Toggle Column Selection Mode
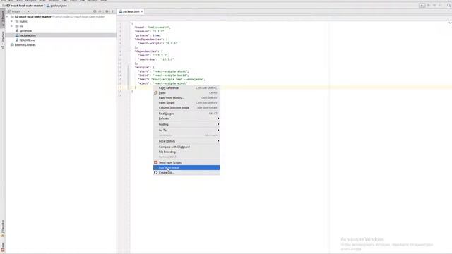The height and width of the screenshot is (254, 452). coord(186,108)
